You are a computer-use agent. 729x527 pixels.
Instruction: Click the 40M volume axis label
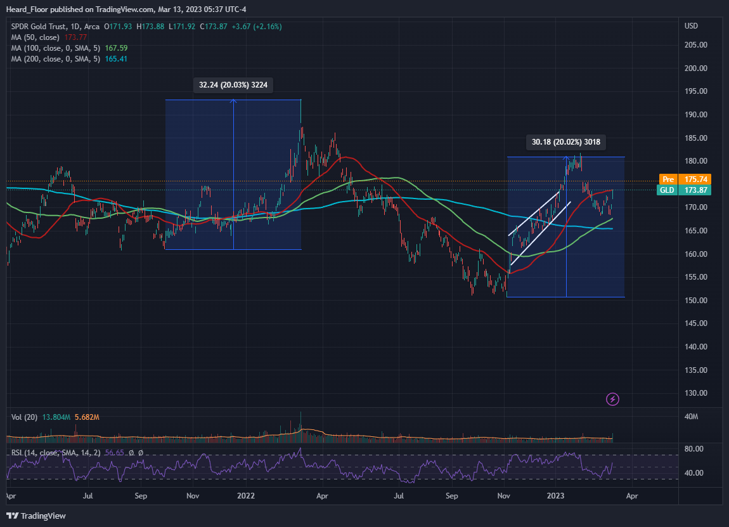pos(691,417)
